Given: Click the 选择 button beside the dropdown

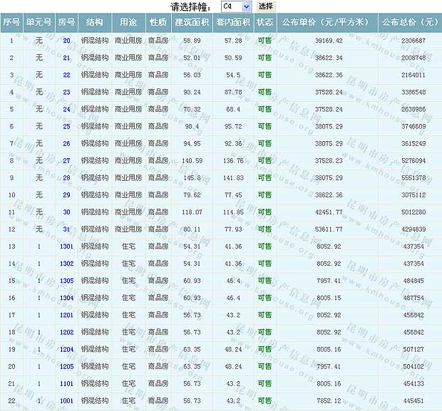Looking at the screenshot, I should pyautogui.click(x=266, y=6).
